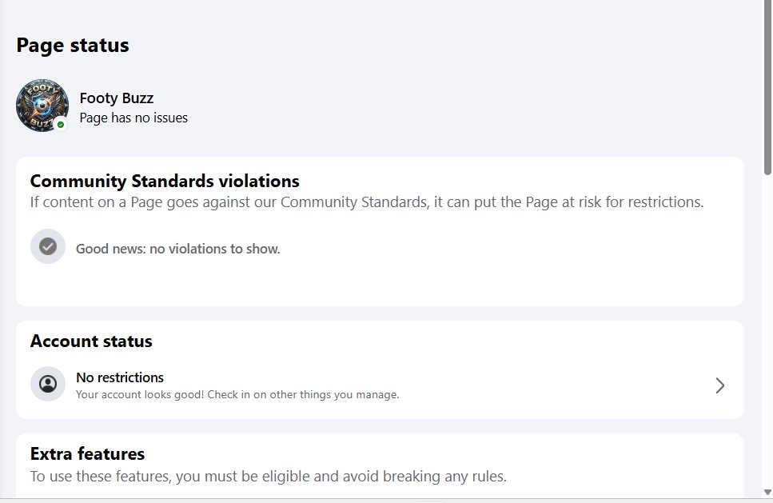Image resolution: width=773 pixels, height=503 pixels.
Task: Click the Community Standards description sentence
Action: [367, 202]
